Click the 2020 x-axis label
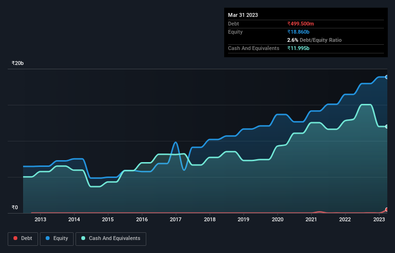 coord(277,219)
